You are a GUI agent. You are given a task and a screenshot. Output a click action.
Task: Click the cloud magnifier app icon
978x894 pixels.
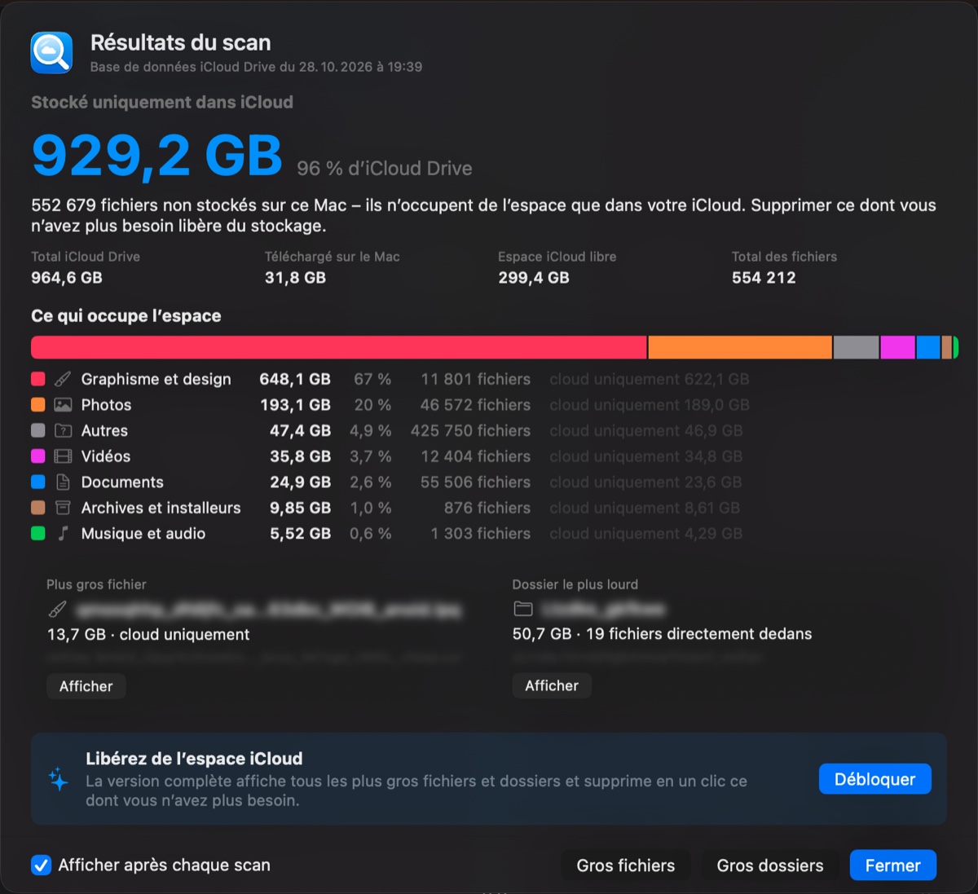[x=51, y=53]
